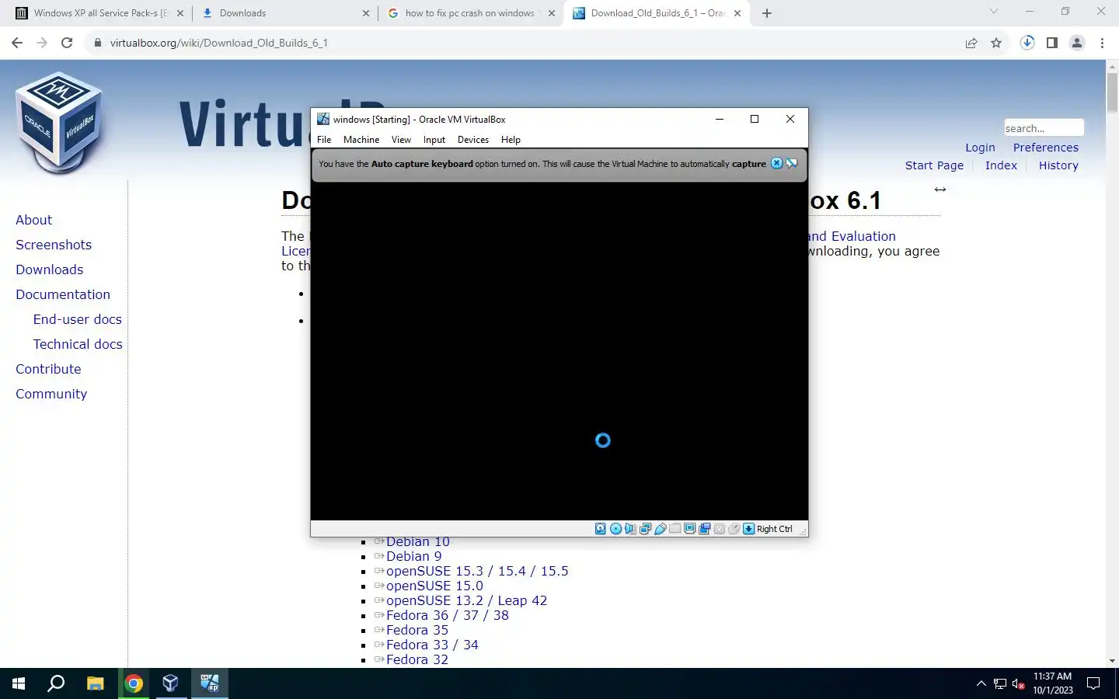Viewport: 1119px width, 699px height.
Task: Click the network indicator in VM status bar
Action: [x=645, y=529]
